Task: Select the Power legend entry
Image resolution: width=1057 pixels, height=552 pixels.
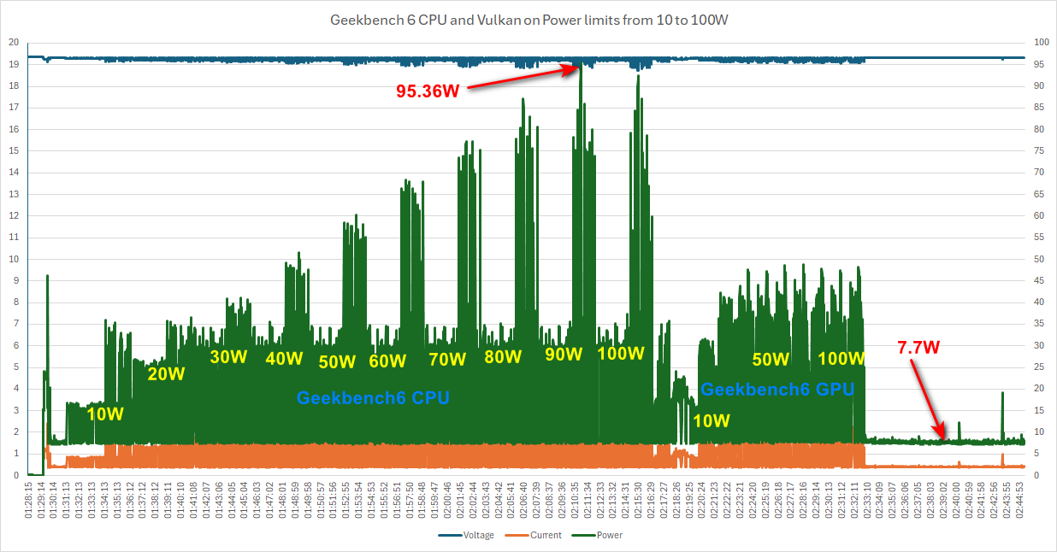Action: (610, 536)
